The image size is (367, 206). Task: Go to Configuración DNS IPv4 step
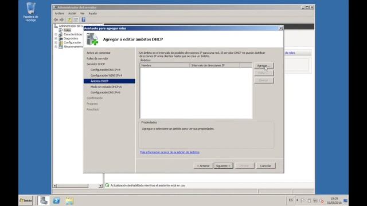click(106, 70)
